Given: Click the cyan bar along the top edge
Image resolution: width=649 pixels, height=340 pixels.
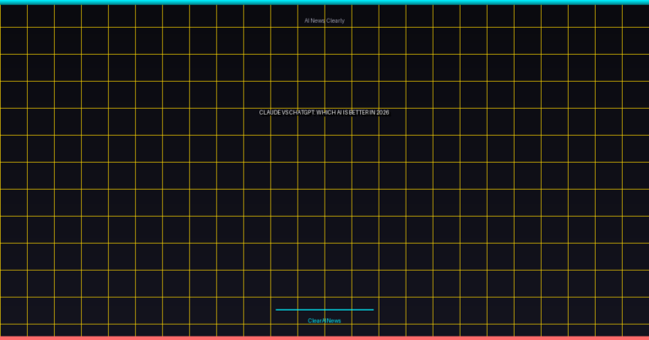Looking at the screenshot, I should pos(324,2).
